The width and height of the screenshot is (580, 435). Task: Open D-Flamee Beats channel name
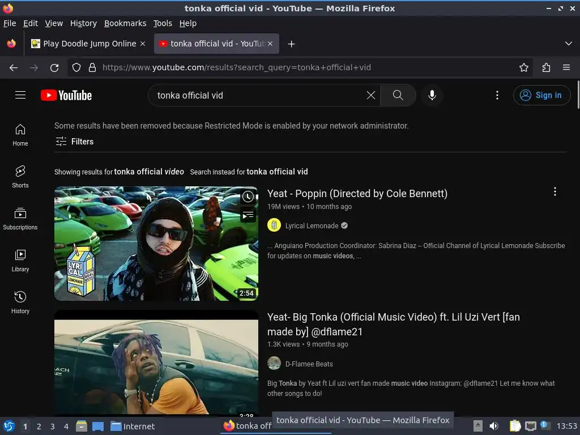(x=309, y=364)
